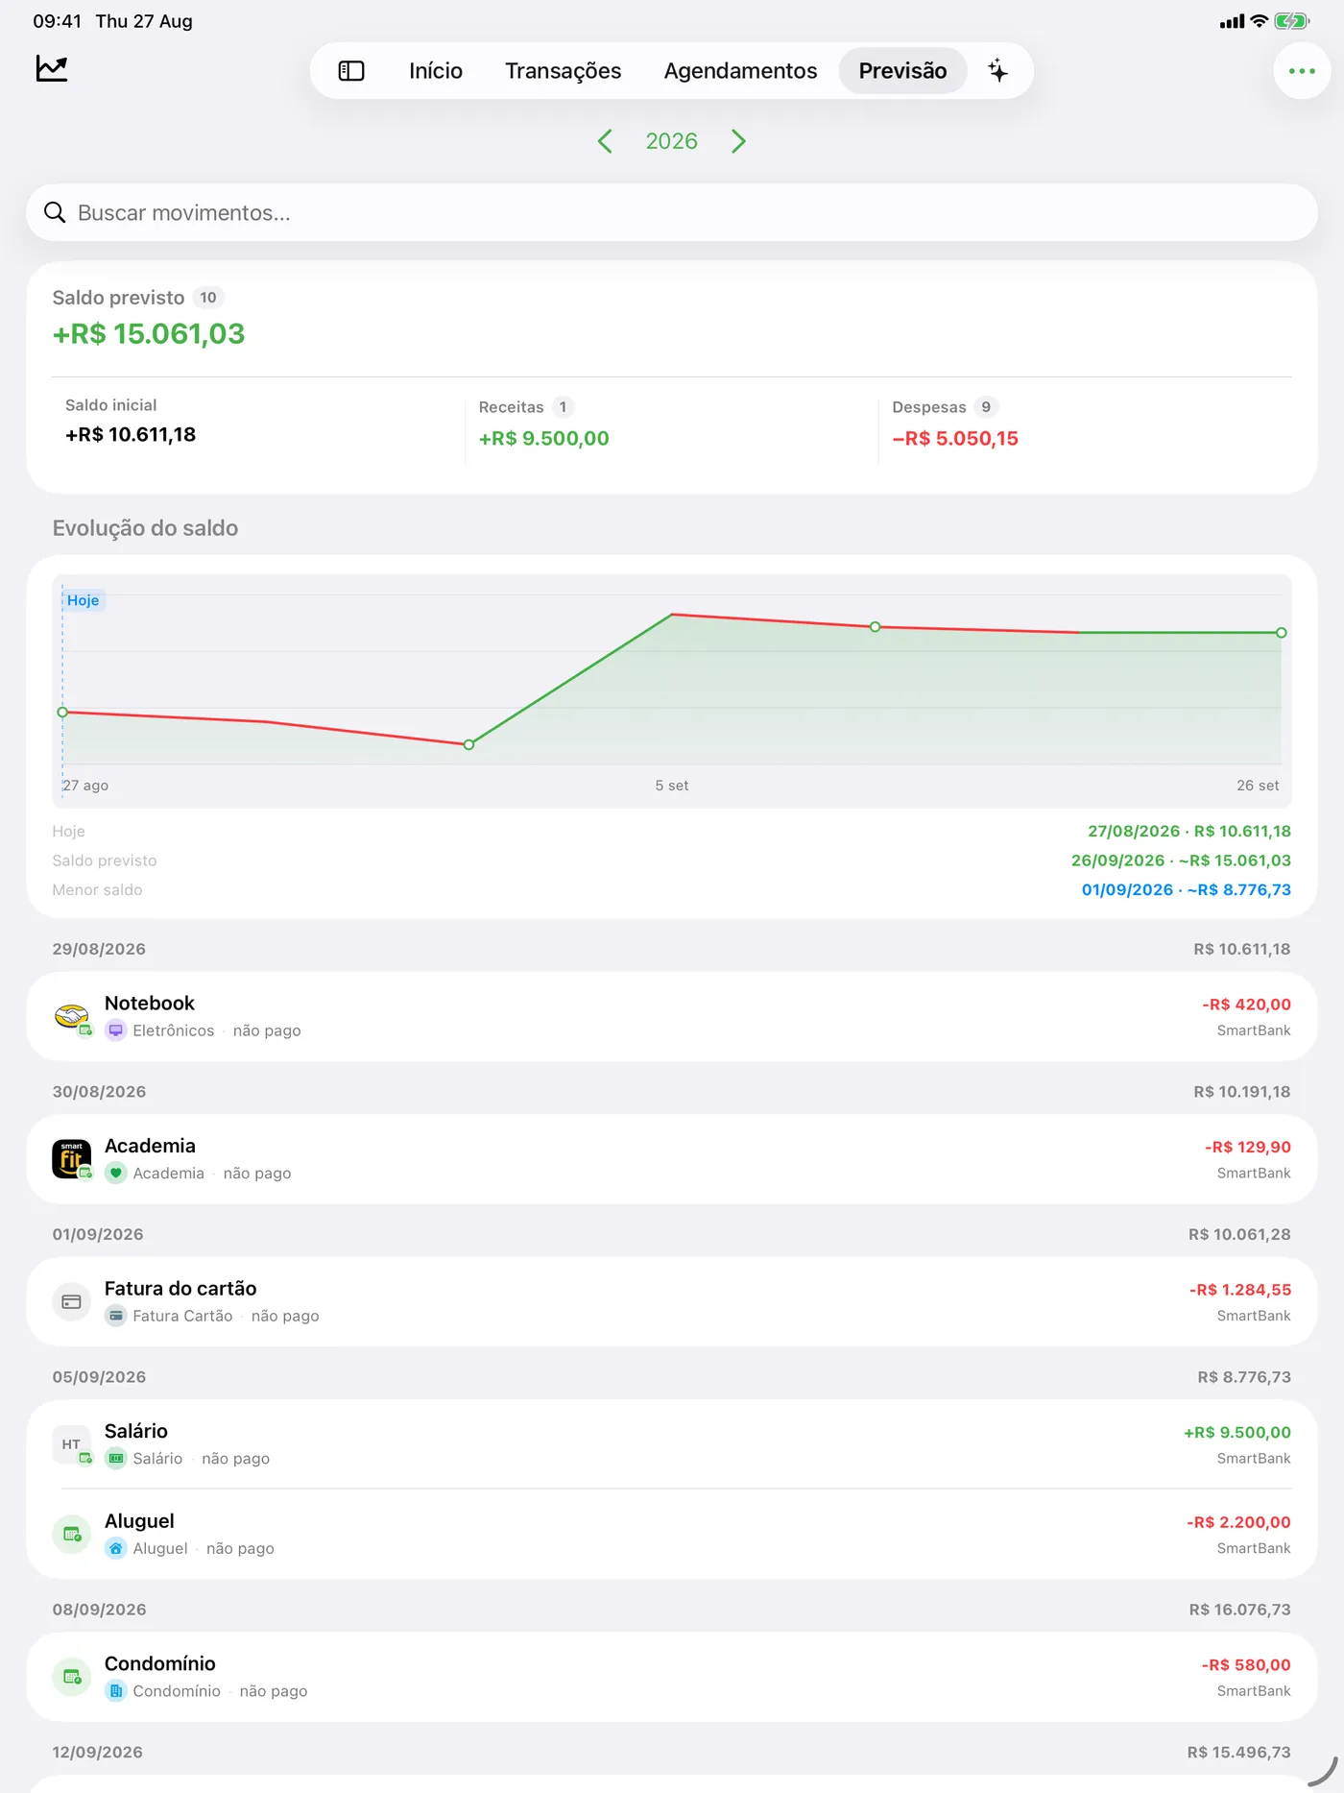Click the Eletrônicos category icon
1344x1793 pixels.
pyautogui.click(x=115, y=1030)
